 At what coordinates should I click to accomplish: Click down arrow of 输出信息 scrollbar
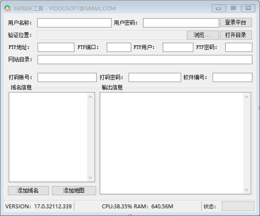tap(246, 190)
